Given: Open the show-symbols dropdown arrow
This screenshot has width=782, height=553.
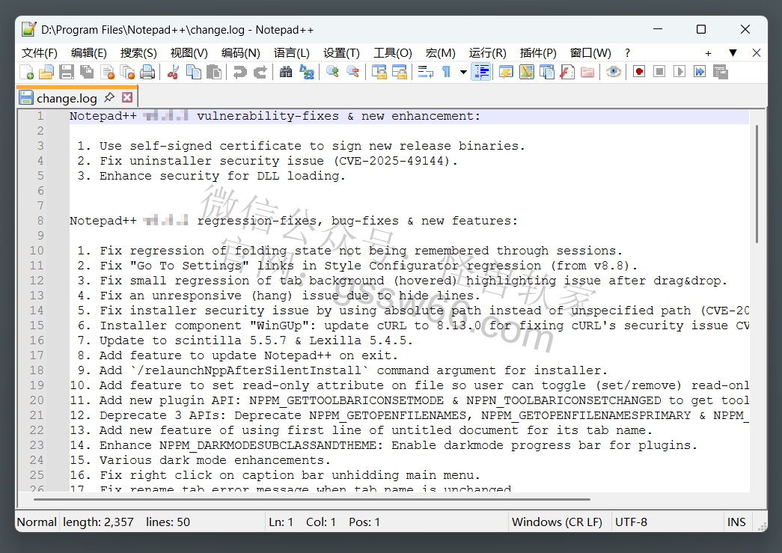Looking at the screenshot, I should [x=463, y=73].
